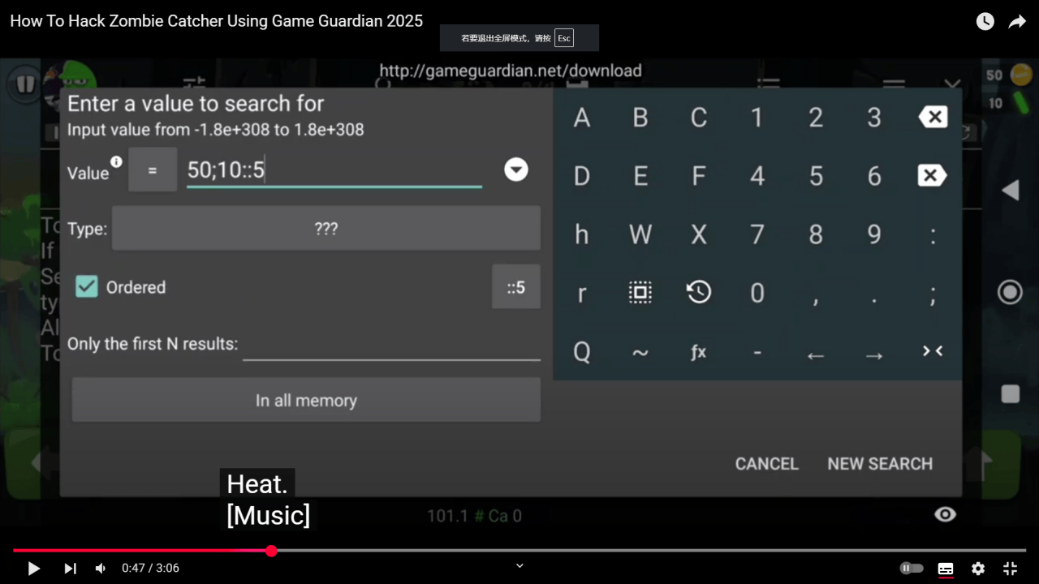Click the number 1 key
This screenshot has width=1039, height=584.
pyautogui.click(x=757, y=118)
